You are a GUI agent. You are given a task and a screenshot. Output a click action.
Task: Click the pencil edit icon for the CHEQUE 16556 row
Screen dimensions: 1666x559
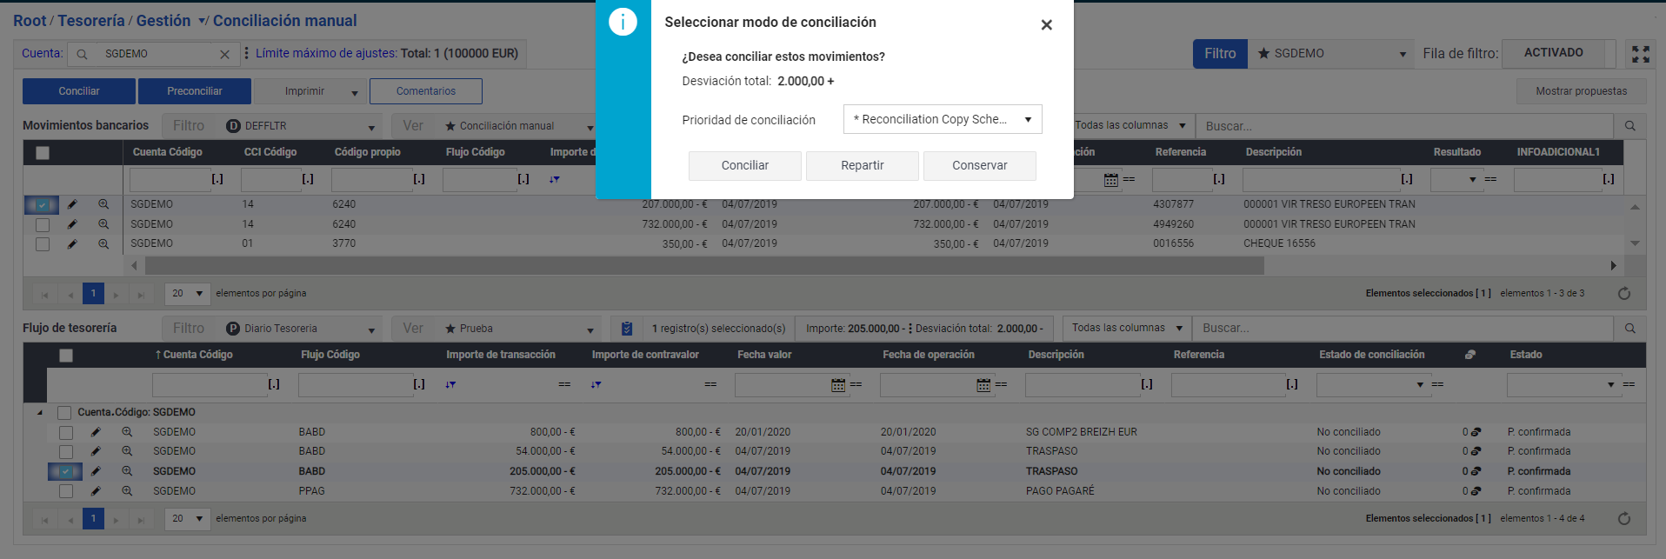point(72,244)
